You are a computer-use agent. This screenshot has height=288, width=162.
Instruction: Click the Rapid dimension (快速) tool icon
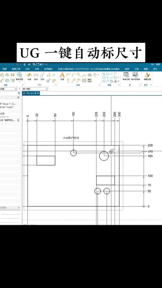(x=29, y=75)
